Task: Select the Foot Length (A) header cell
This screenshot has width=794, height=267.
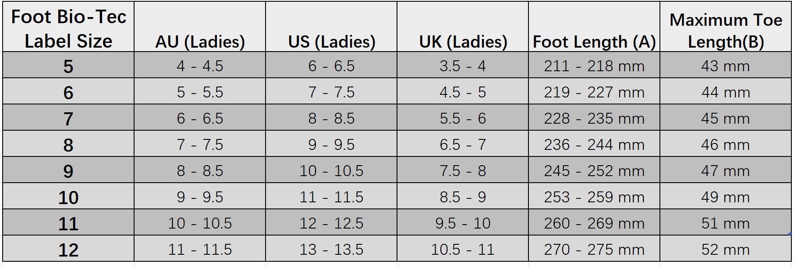Action: coord(594,27)
